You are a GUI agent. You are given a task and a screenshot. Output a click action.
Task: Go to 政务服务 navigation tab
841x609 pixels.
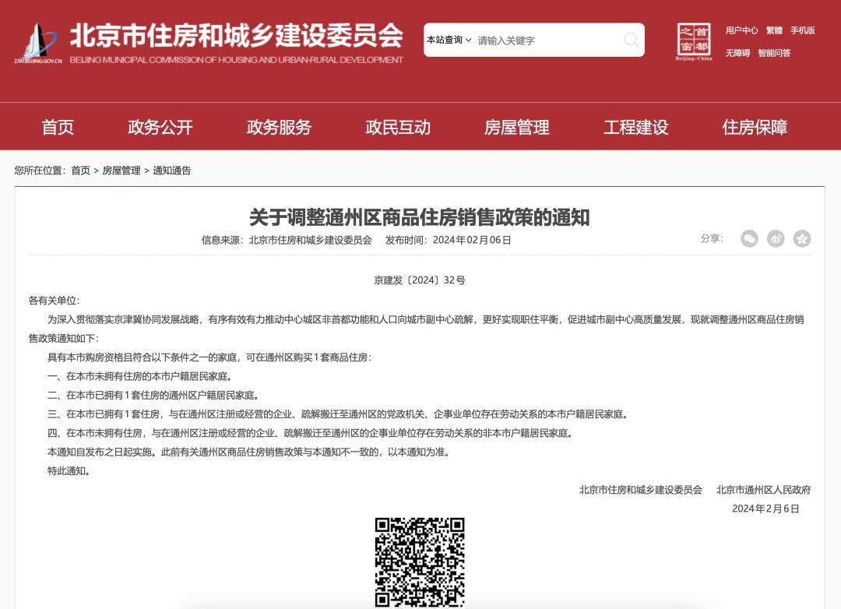[279, 127]
